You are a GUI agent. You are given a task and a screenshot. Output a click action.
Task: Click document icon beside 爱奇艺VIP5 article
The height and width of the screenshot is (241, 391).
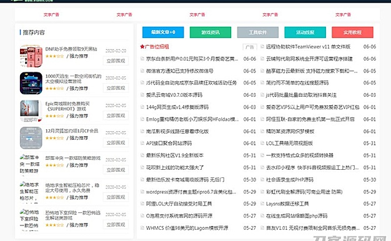(x=262, y=107)
